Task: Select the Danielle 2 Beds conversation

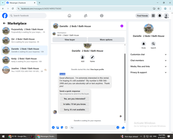Action: 24,50
